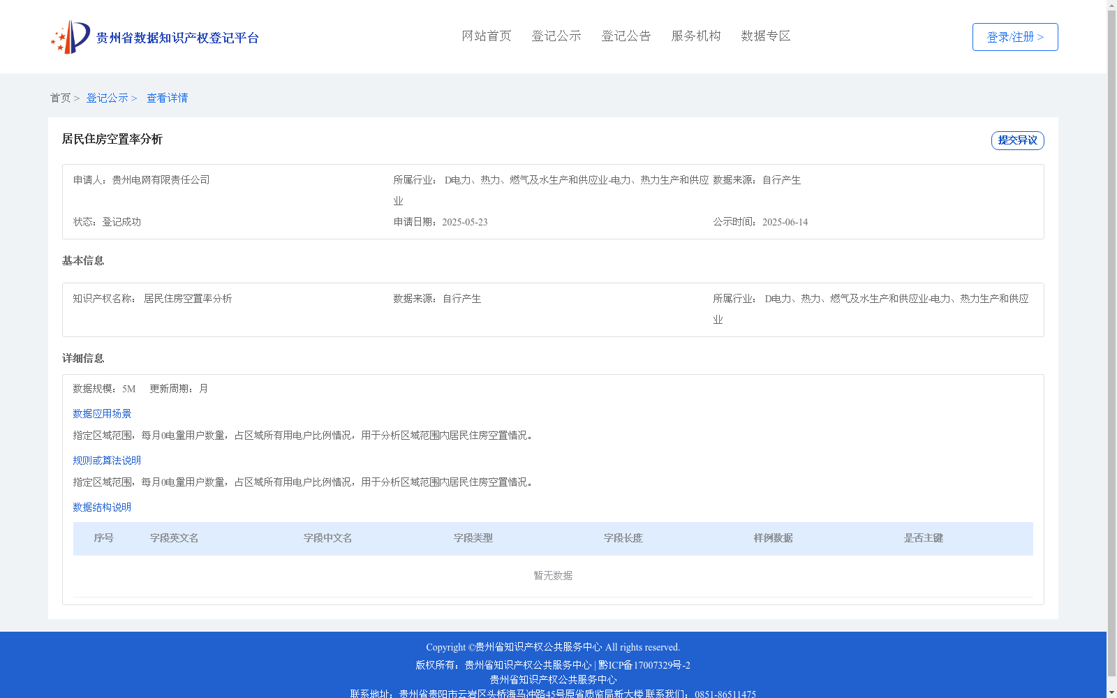
Task: Click the application date 2025-05-23
Action: (x=465, y=222)
